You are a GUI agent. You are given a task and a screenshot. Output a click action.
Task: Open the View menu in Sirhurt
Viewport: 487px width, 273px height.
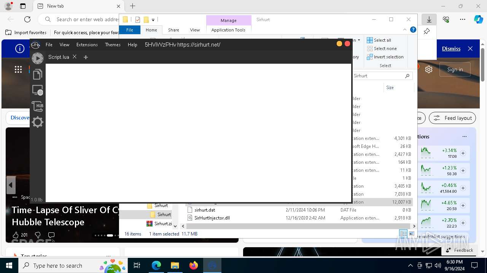tap(64, 45)
